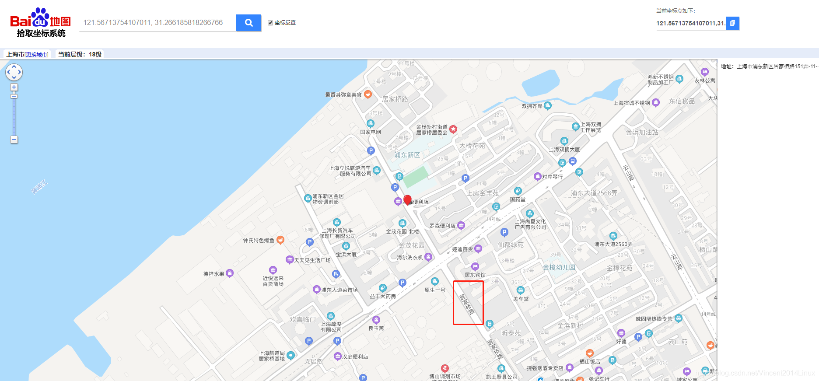Click the 海尔洗衣机 shop icon
This screenshot has width=819, height=381.
428,257
